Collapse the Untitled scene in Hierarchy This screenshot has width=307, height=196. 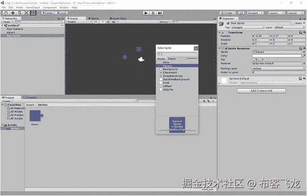pos(2,25)
